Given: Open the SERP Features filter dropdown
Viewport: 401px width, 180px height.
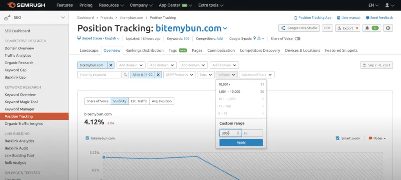Looking at the screenshot, I should 180,75.
